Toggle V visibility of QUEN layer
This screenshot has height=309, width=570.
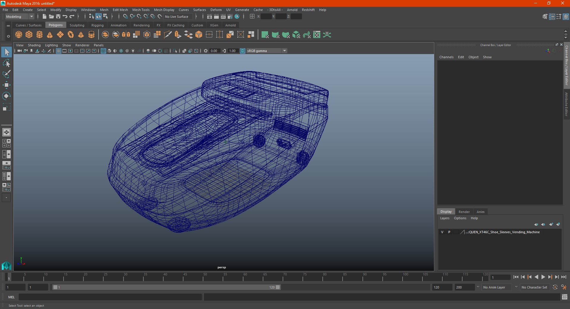tap(442, 232)
